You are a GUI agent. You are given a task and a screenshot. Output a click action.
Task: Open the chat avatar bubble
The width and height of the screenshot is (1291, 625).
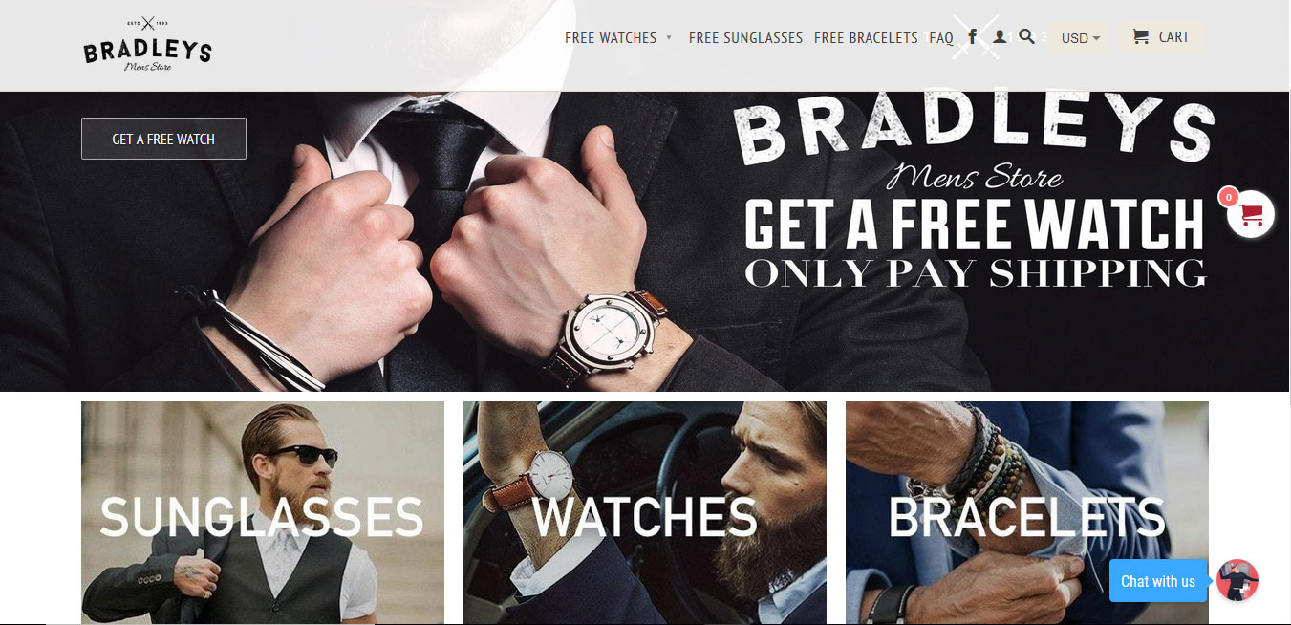click(1237, 580)
